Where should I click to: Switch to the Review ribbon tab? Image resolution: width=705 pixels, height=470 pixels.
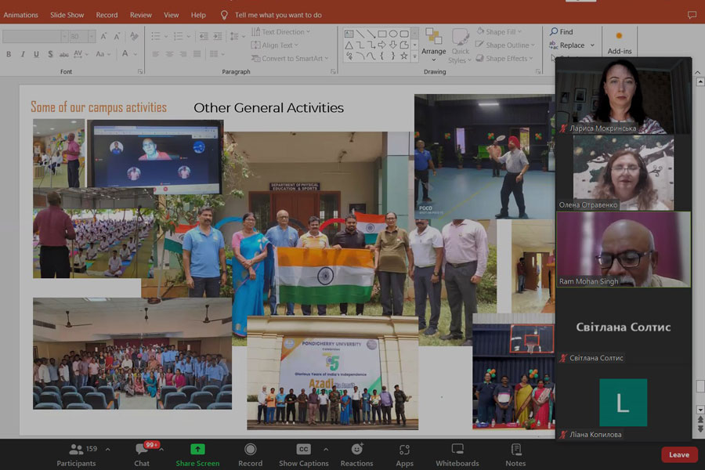pyautogui.click(x=141, y=15)
